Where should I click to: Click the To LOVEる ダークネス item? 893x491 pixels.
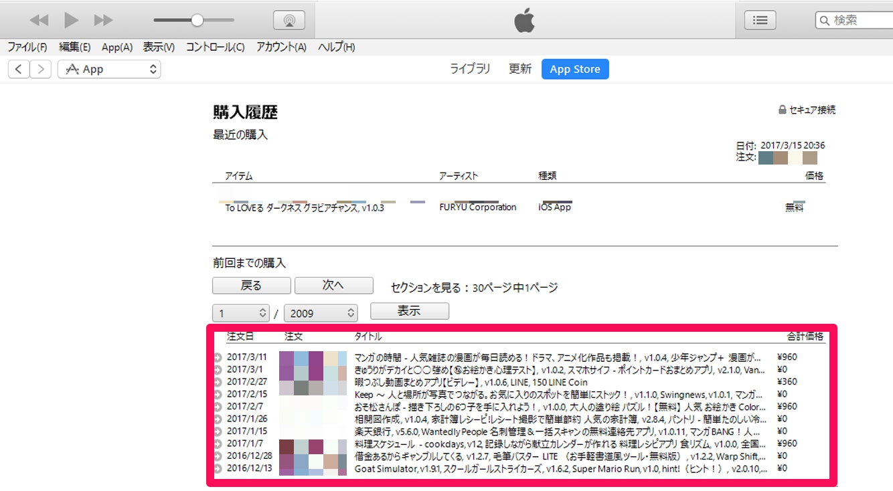click(305, 208)
